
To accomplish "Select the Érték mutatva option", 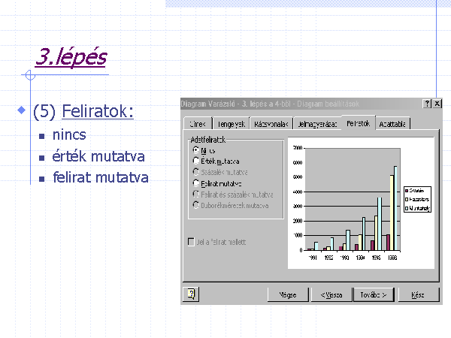I will click(x=197, y=161).
